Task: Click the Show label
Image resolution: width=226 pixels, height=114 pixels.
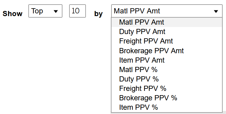Action: pyautogui.click(x=12, y=14)
